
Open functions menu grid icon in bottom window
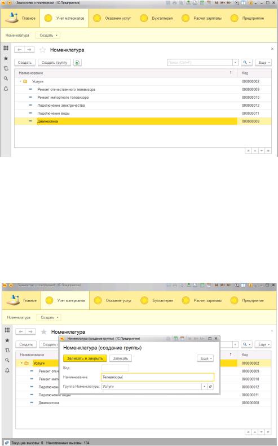(x=7, y=330)
